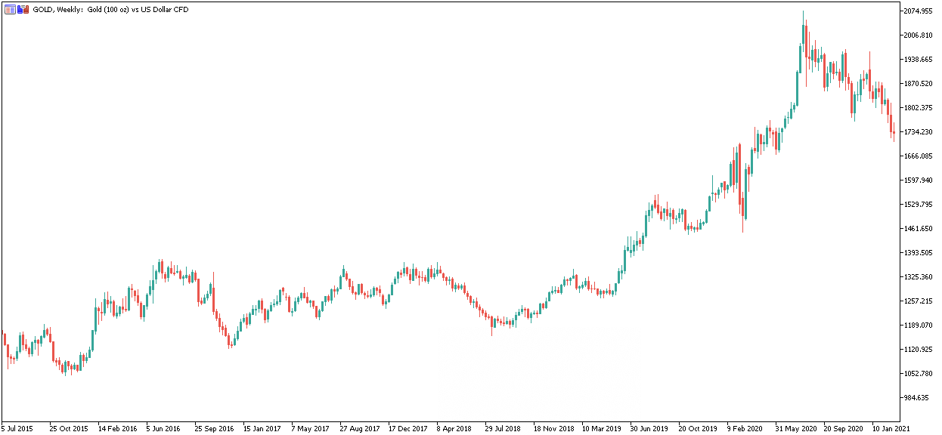
Task: Click the 5 Jun 2016 time axis label
Action: [164, 428]
